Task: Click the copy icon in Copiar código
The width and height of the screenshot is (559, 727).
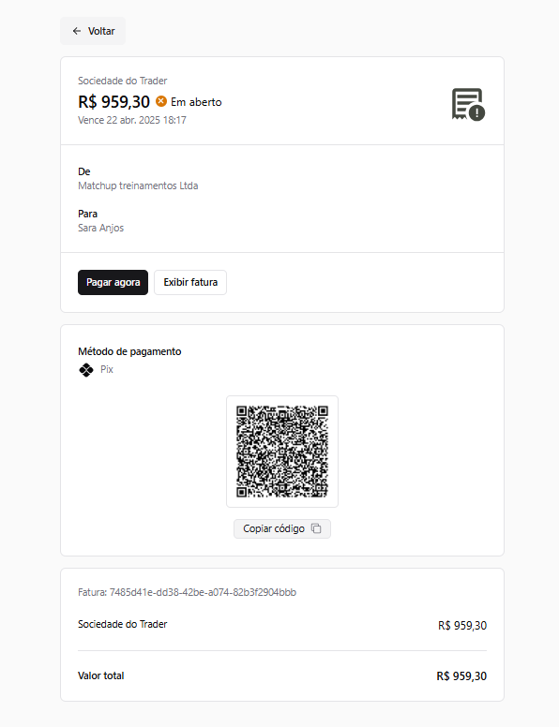Action: [316, 528]
